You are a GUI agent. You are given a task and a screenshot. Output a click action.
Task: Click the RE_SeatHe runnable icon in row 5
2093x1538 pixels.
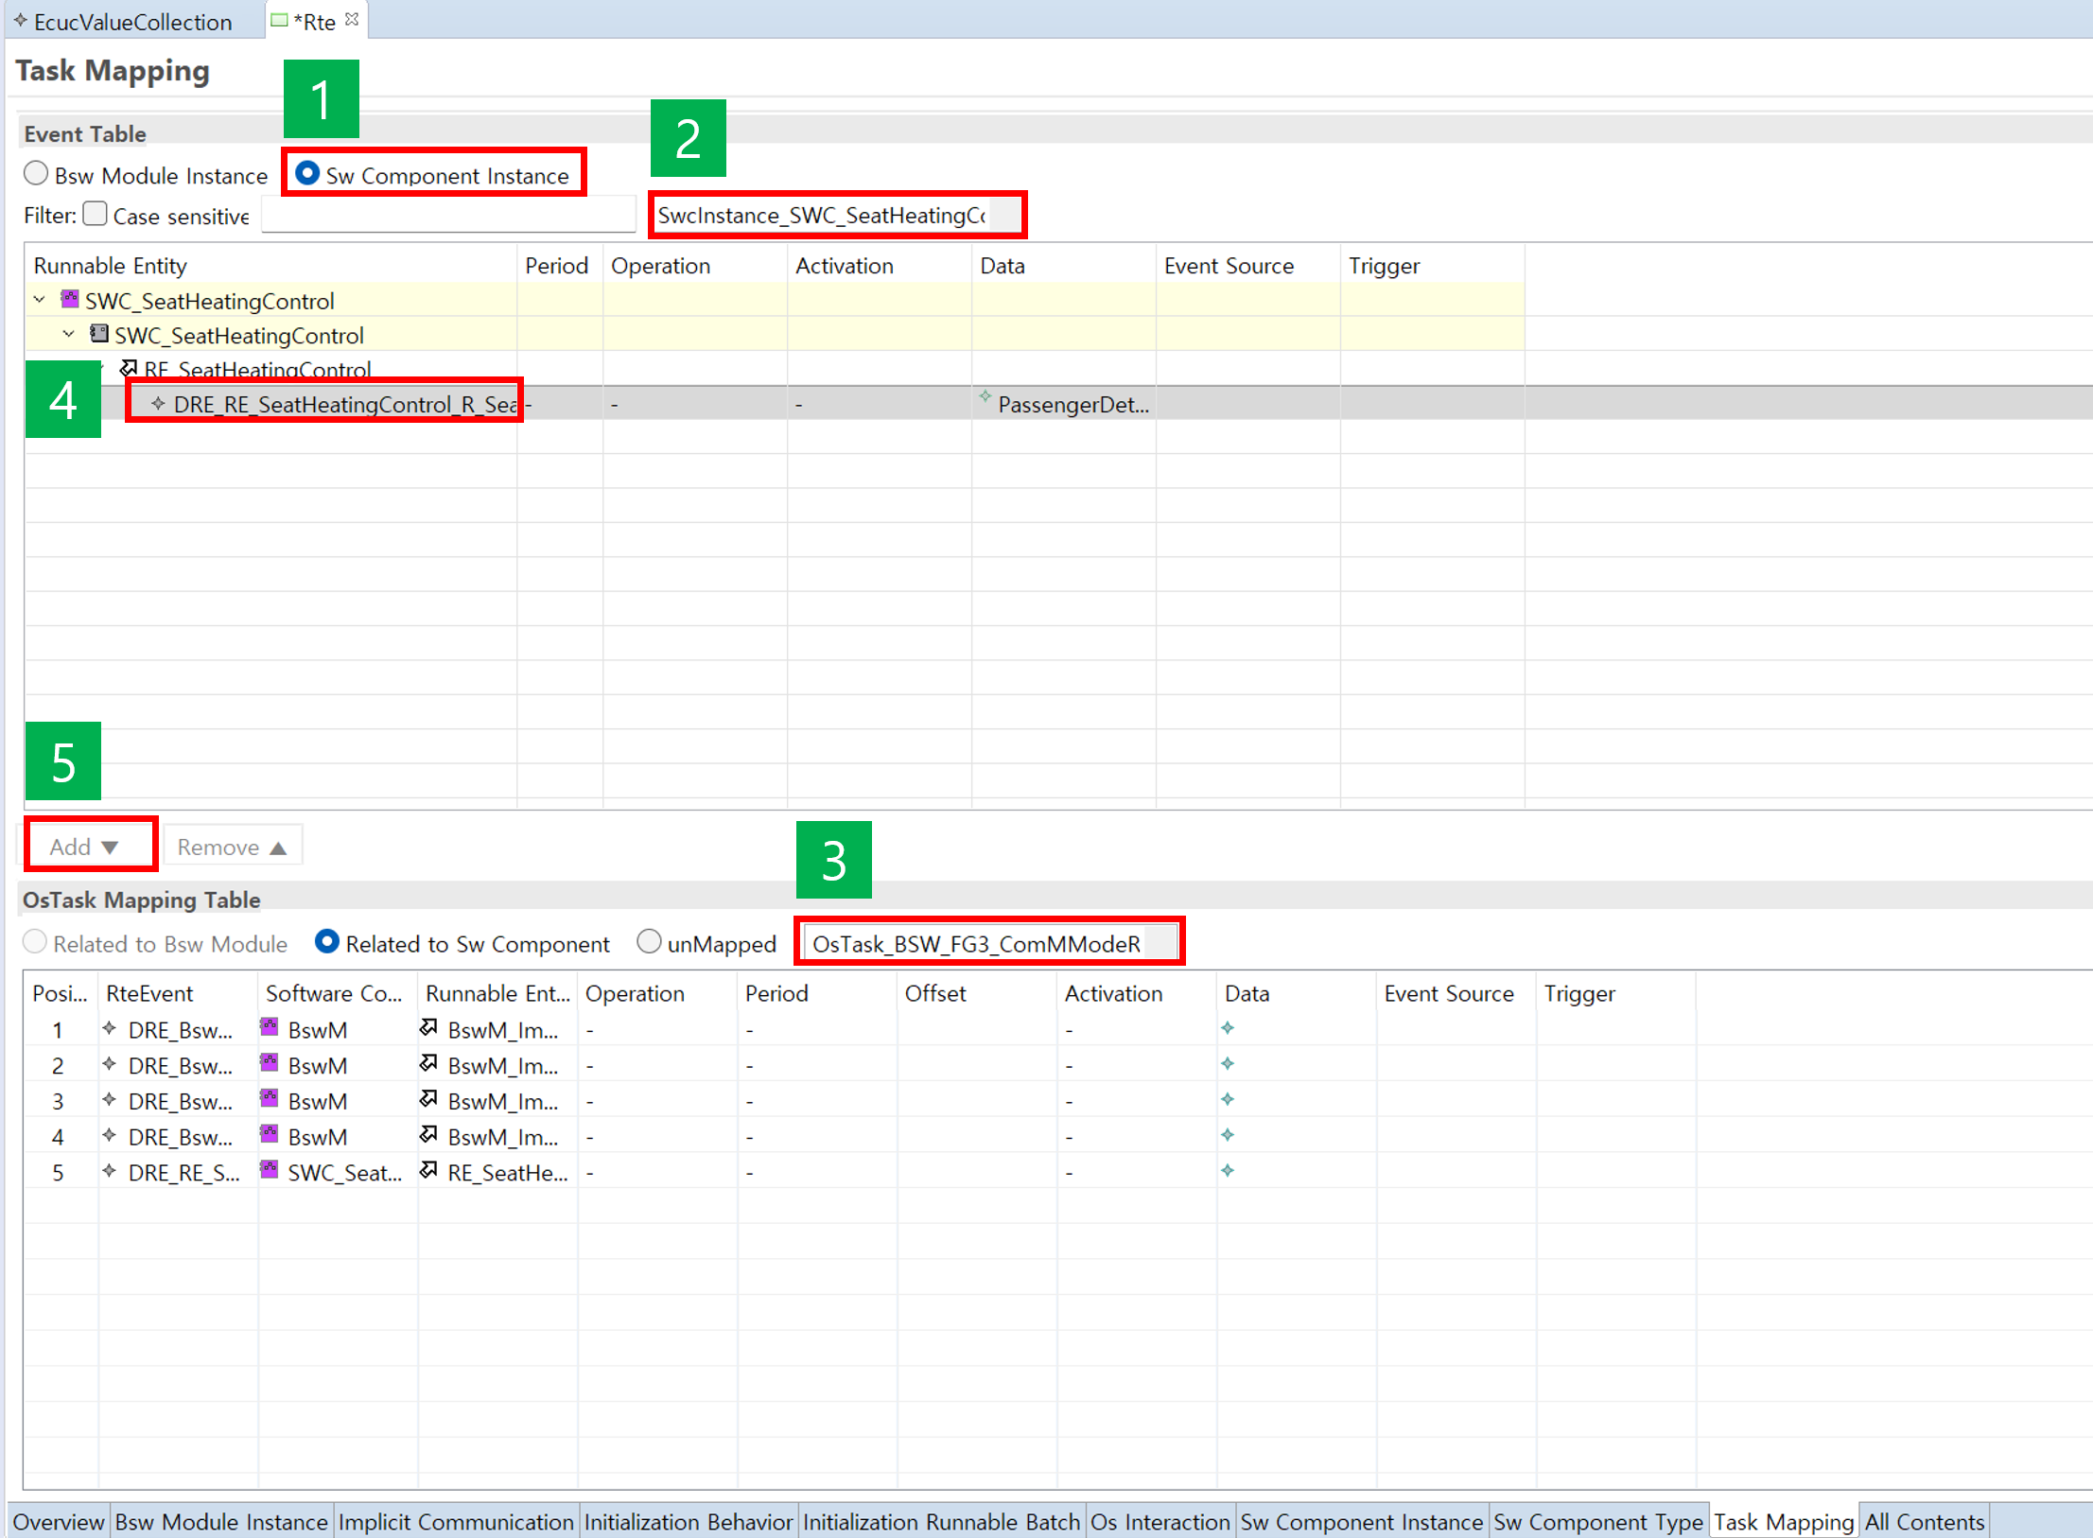point(429,1171)
